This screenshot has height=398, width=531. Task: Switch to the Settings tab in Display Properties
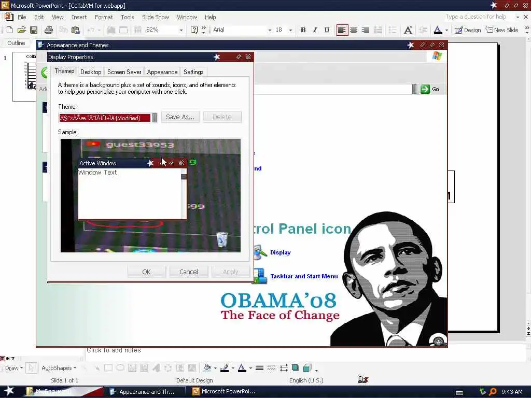pos(193,72)
